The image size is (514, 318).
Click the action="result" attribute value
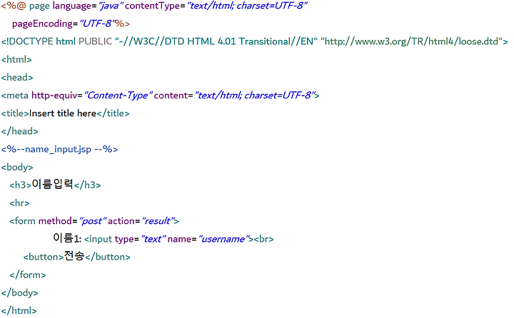[x=158, y=221]
